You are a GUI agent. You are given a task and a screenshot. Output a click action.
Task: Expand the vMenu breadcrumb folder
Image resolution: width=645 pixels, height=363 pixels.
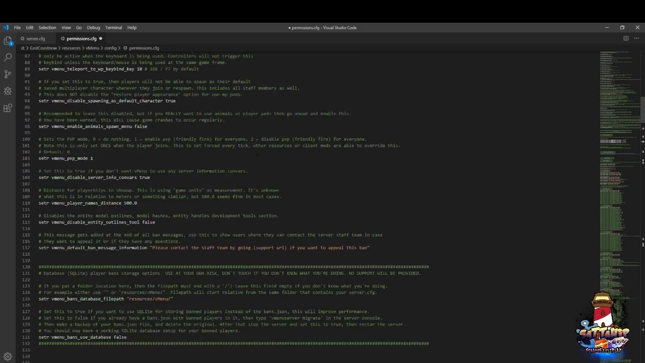coord(92,48)
